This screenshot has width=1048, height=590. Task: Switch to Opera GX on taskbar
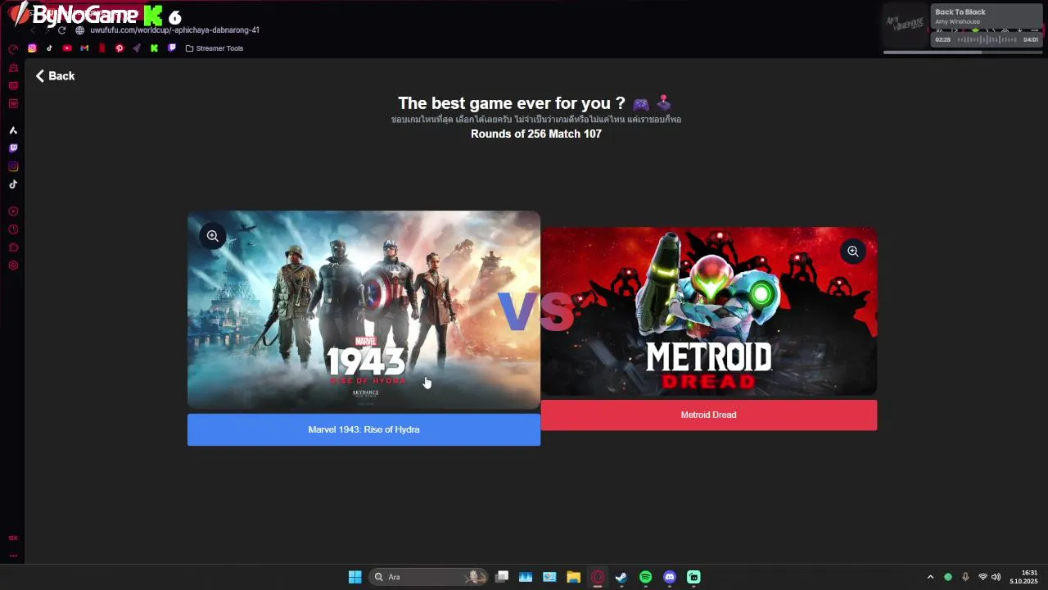[x=598, y=577]
